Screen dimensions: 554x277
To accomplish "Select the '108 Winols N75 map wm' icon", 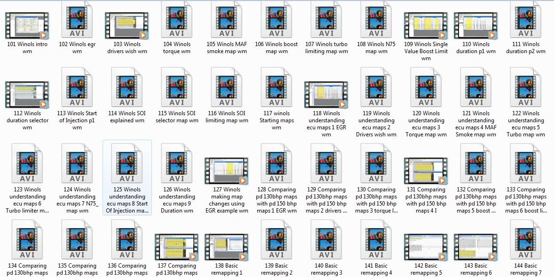I will (376, 19).
